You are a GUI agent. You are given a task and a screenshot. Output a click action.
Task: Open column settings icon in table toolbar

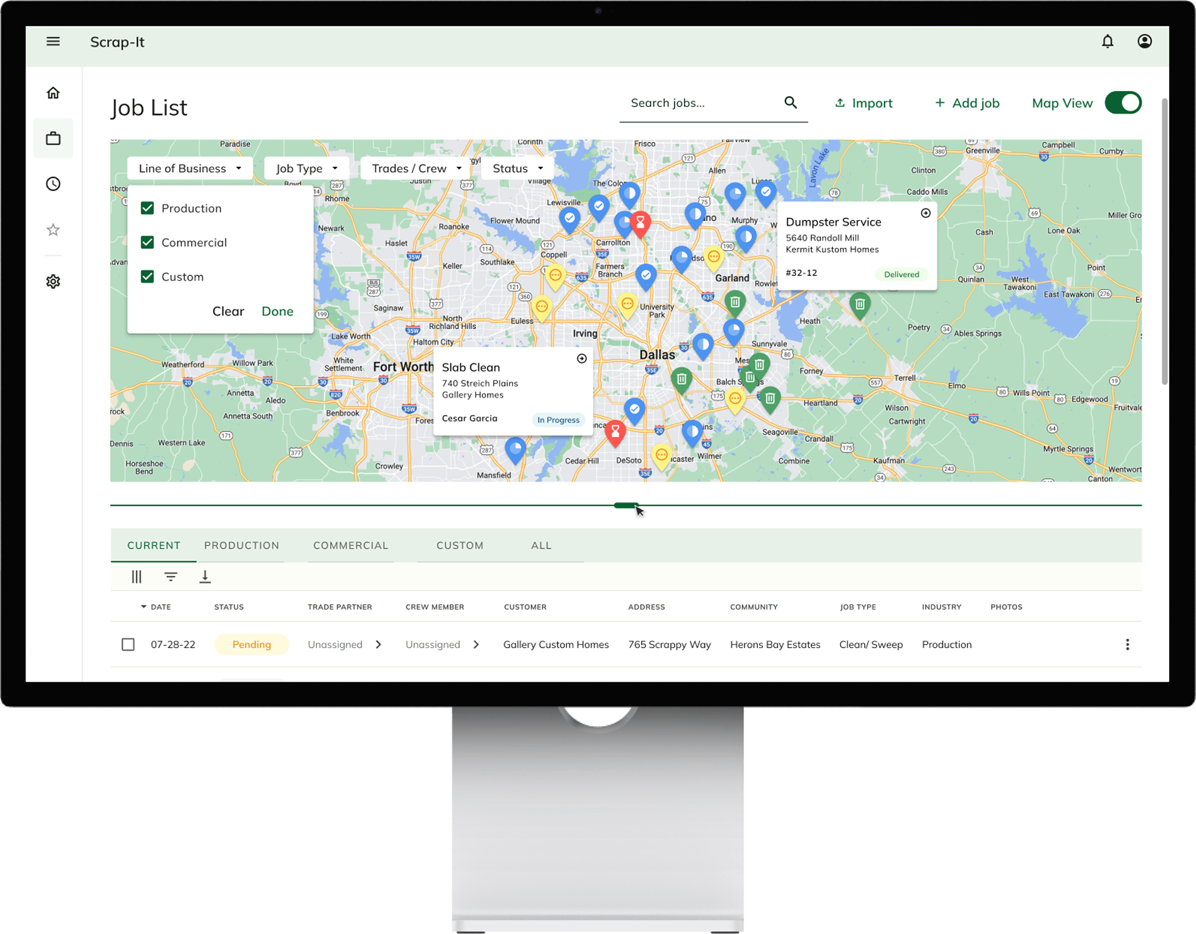(136, 577)
